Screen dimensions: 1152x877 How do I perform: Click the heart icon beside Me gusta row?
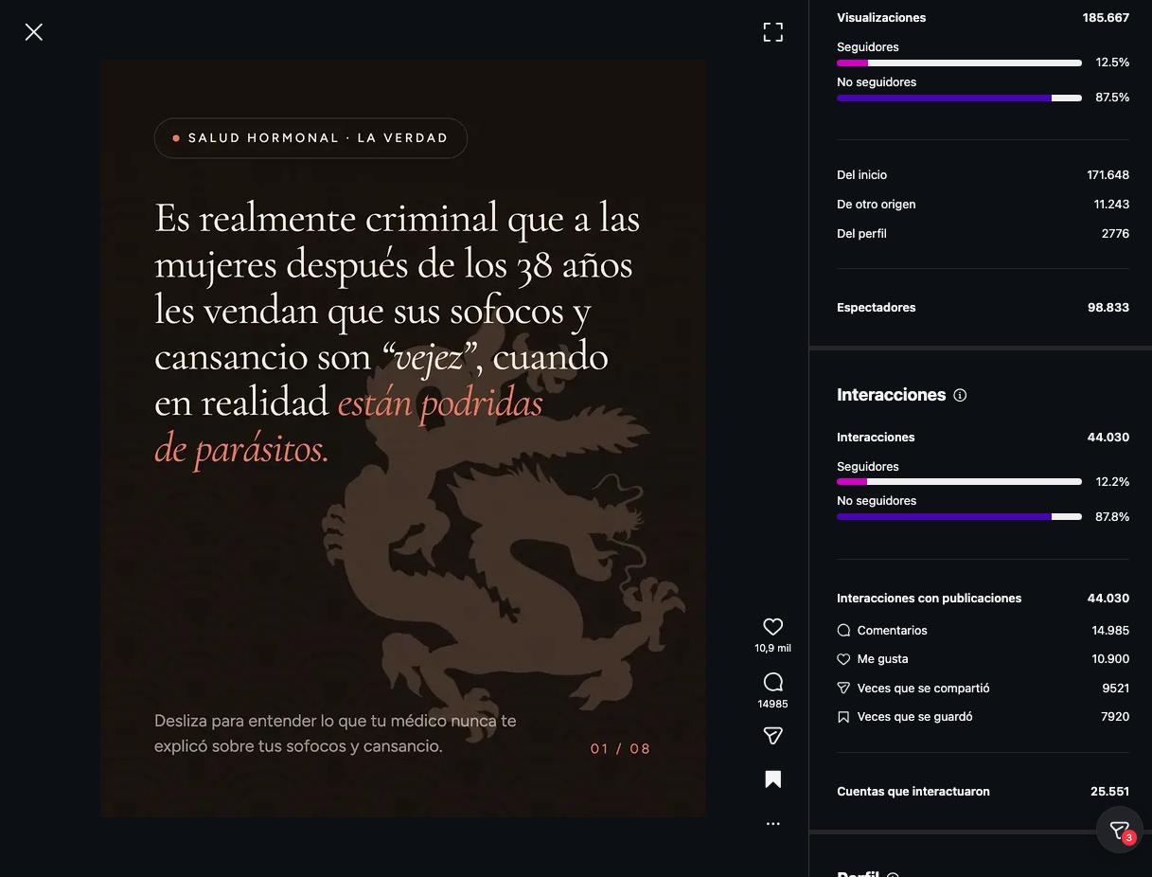[843, 659]
